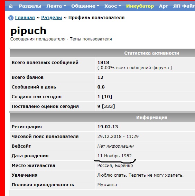
Task: Click the time value 29.12.2018 - 11:29
Action: coord(118,137)
